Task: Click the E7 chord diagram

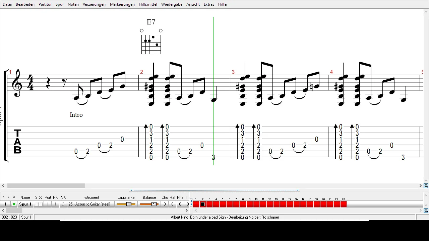Action: point(151,42)
